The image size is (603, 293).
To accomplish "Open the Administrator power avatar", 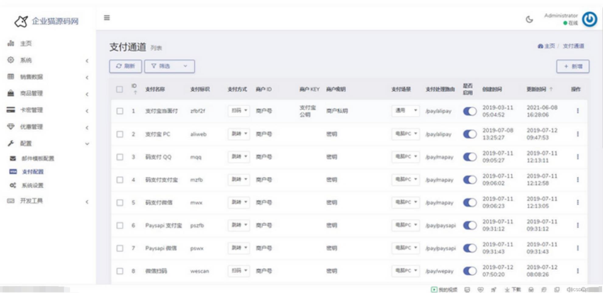I will (x=590, y=19).
